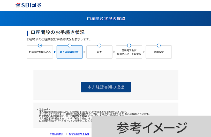
Task: Click the 口座開設状況の確認 header title
Action: (106, 19)
